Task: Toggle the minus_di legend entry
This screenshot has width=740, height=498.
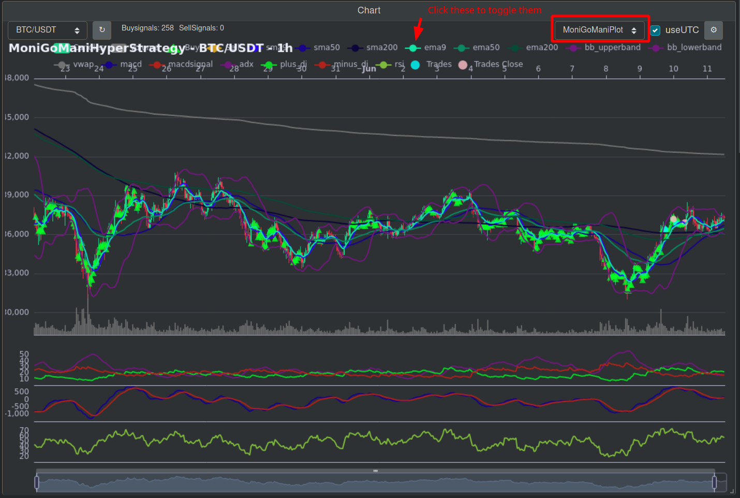Action: pos(342,65)
